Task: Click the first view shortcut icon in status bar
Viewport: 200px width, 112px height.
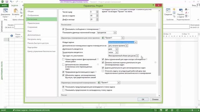Action: tap(155, 110)
